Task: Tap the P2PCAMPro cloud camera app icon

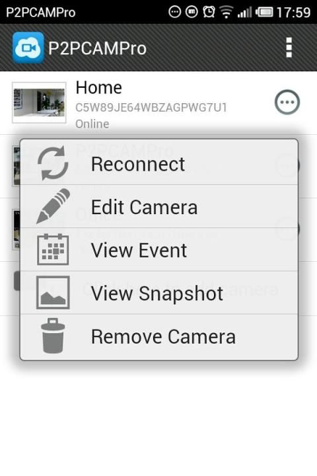Action: [28, 48]
